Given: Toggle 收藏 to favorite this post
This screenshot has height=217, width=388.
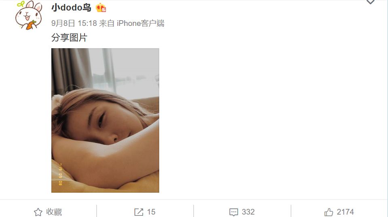Looking at the screenshot, I should pyautogui.click(x=54, y=212).
